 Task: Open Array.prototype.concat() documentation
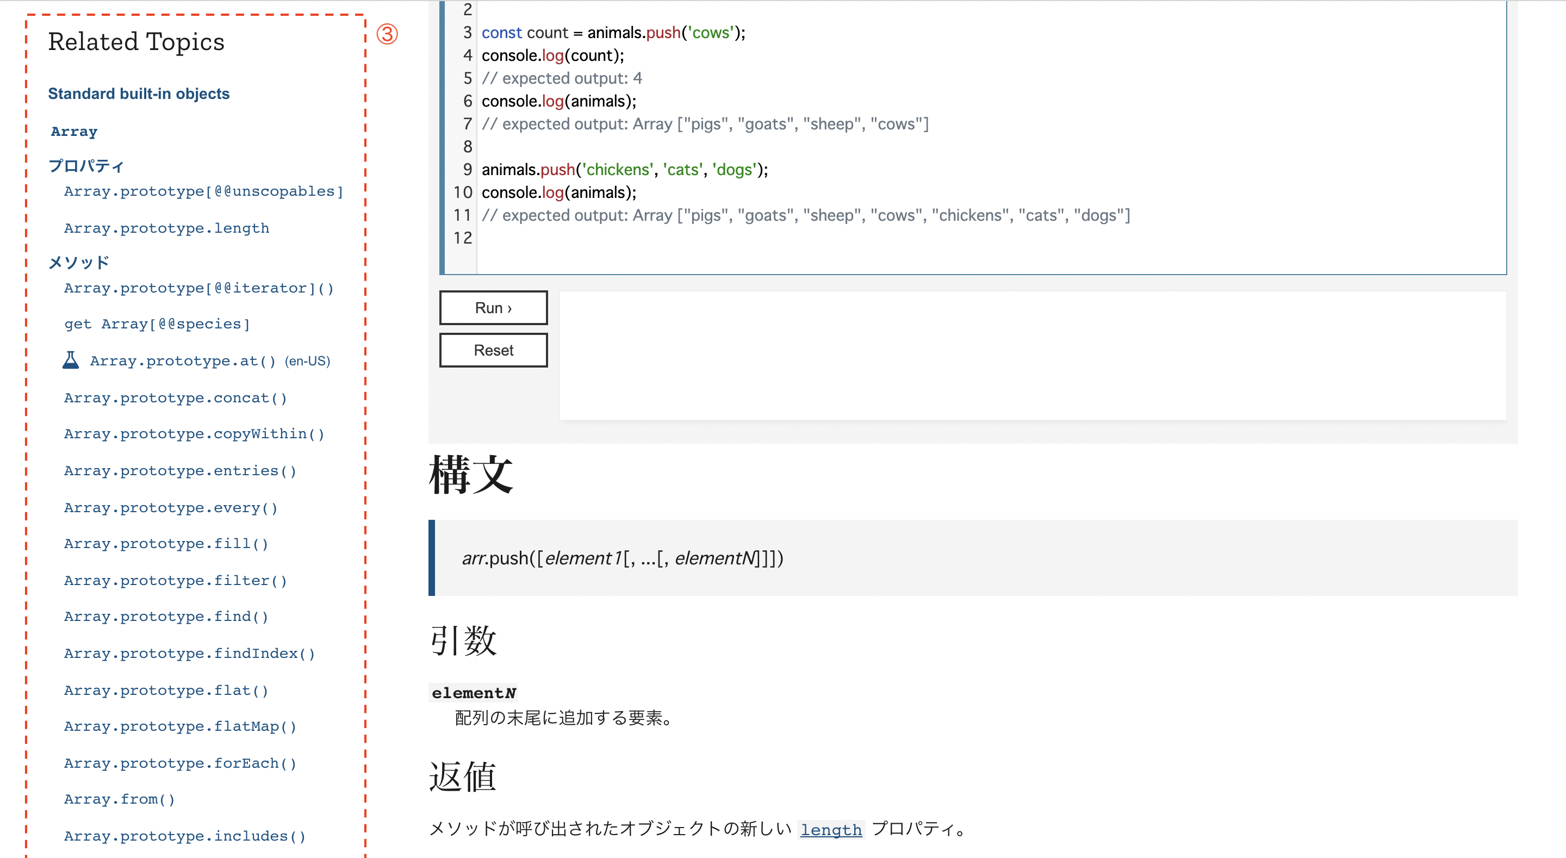175,397
